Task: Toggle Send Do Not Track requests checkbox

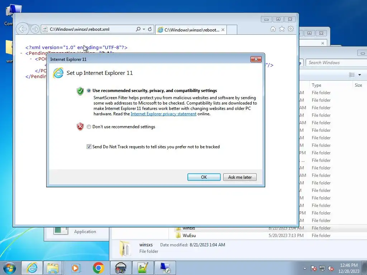Action: pyautogui.click(x=89, y=146)
